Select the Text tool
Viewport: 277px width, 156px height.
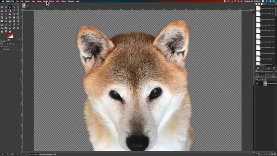coord(14,21)
